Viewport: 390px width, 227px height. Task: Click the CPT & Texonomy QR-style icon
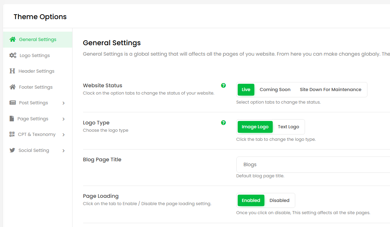tap(12, 134)
